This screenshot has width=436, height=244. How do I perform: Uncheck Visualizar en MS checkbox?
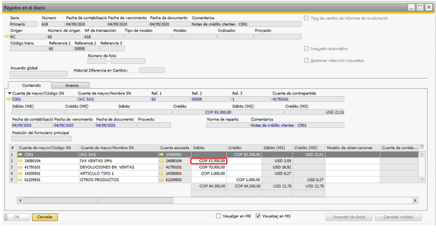point(258,216)
